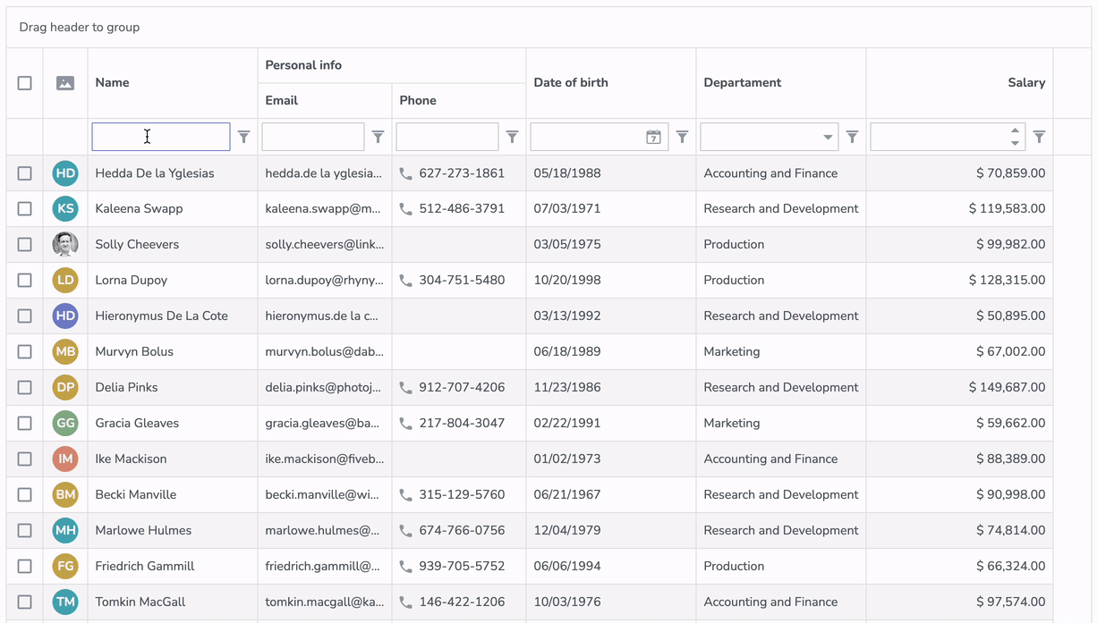Click the email cell ike.mackison@fiveb...
Image resolution: width=1097 pixels, height=623 pixels.
[x=325, y=459]
